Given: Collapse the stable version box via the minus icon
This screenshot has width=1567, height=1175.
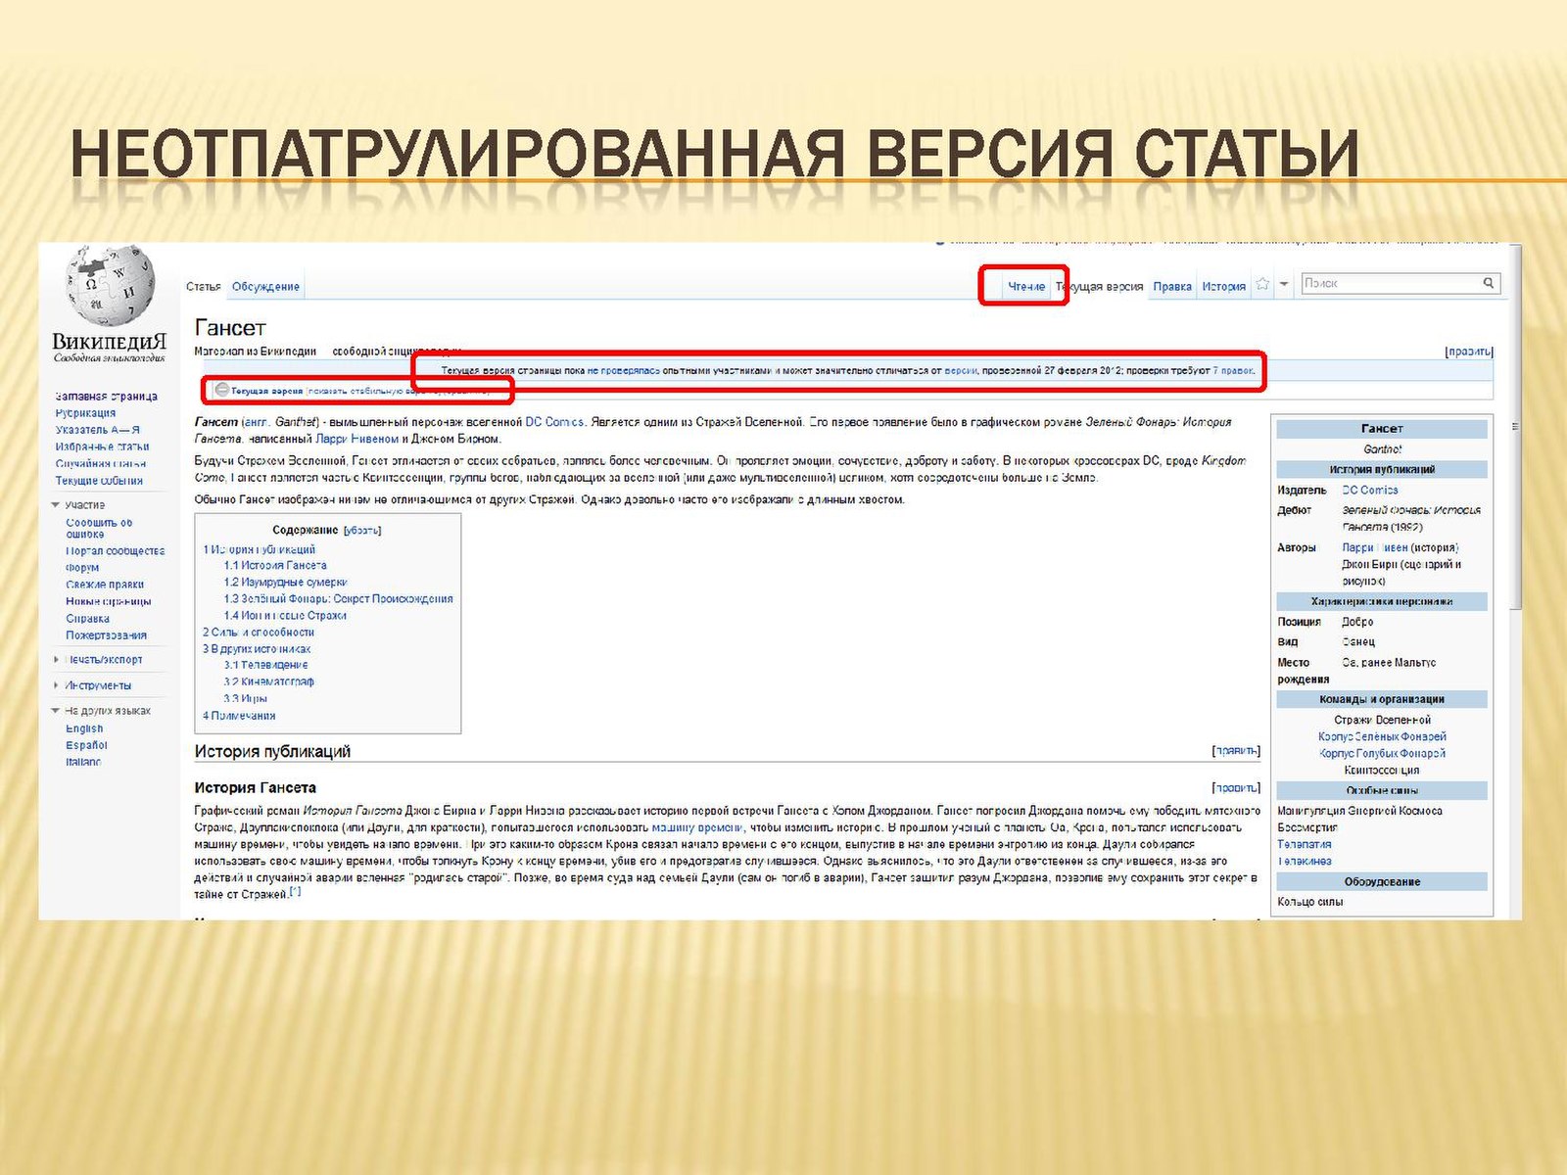Looking at the screenshot, I should 222,390.
